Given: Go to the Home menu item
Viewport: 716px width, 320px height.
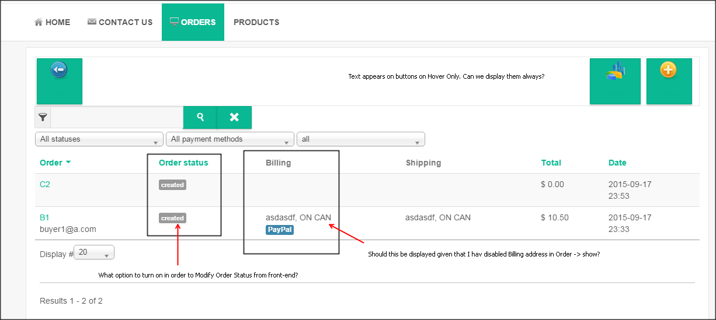Looking at the screenshot, I should point(52,22).
